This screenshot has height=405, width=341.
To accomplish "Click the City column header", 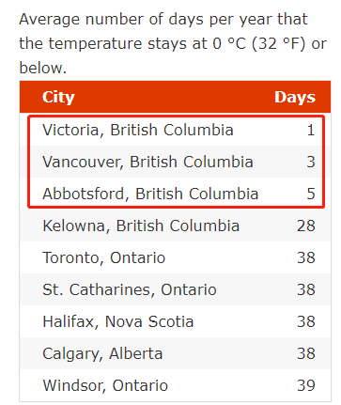I will [58, 98].
